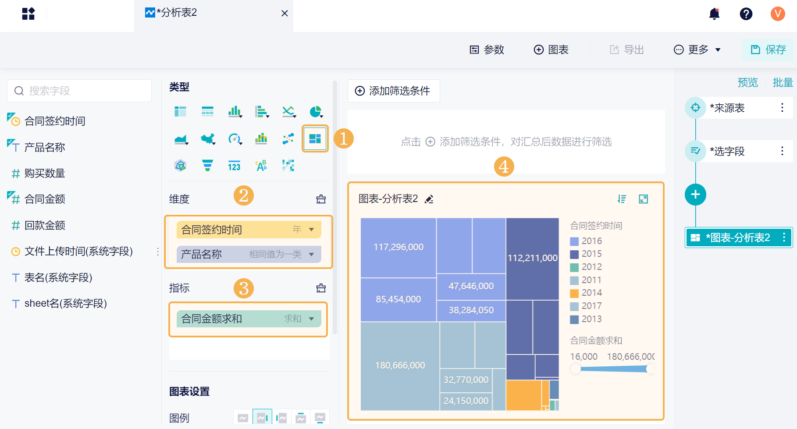Select the 123 metric card chart type
This screenshot has height=429, width=797.
(x=234, y=166)
